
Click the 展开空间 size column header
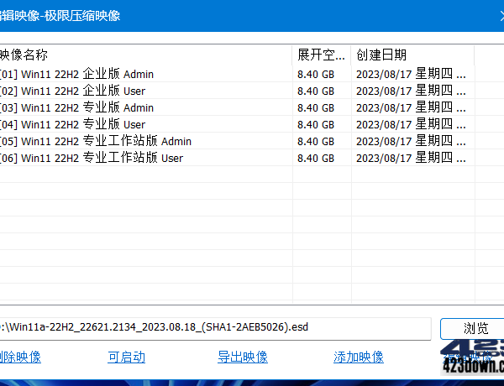[x=321, y=55]
